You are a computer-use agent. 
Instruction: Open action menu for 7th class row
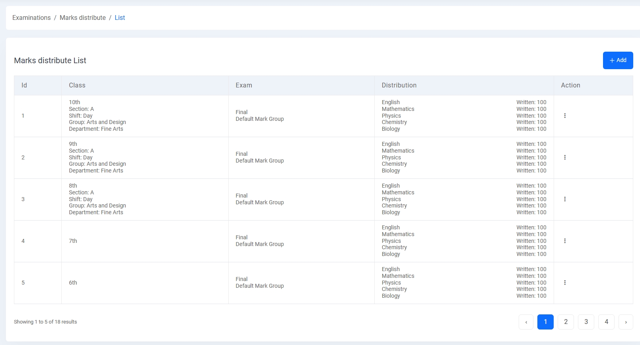click(565, 241)
